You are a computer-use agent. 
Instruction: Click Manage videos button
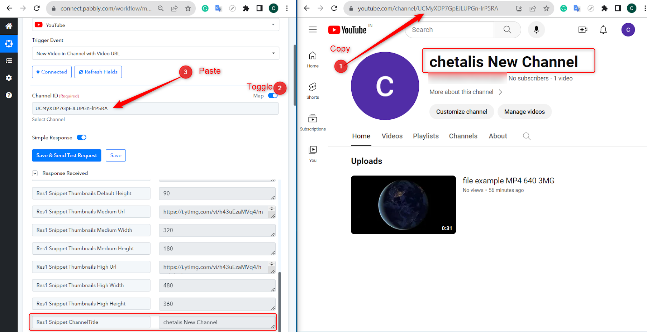click(524, 112)
